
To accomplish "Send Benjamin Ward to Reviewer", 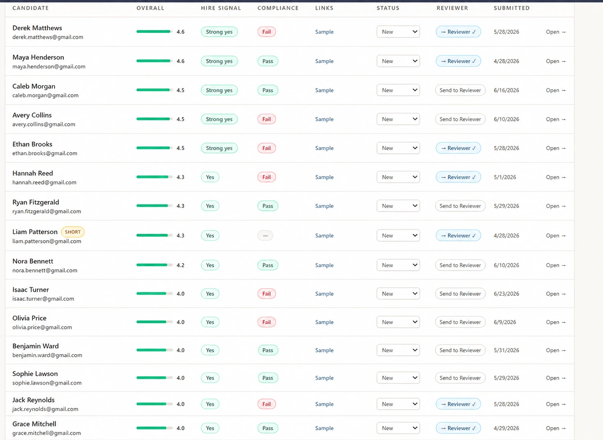I will (460, 350).
